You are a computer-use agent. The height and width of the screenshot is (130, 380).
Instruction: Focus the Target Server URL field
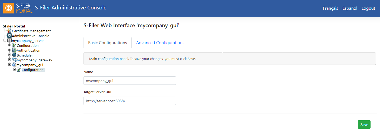click(130, 101)
